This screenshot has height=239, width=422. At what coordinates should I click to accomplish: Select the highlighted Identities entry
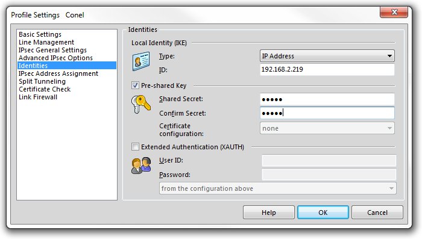[x=67, y=66]
